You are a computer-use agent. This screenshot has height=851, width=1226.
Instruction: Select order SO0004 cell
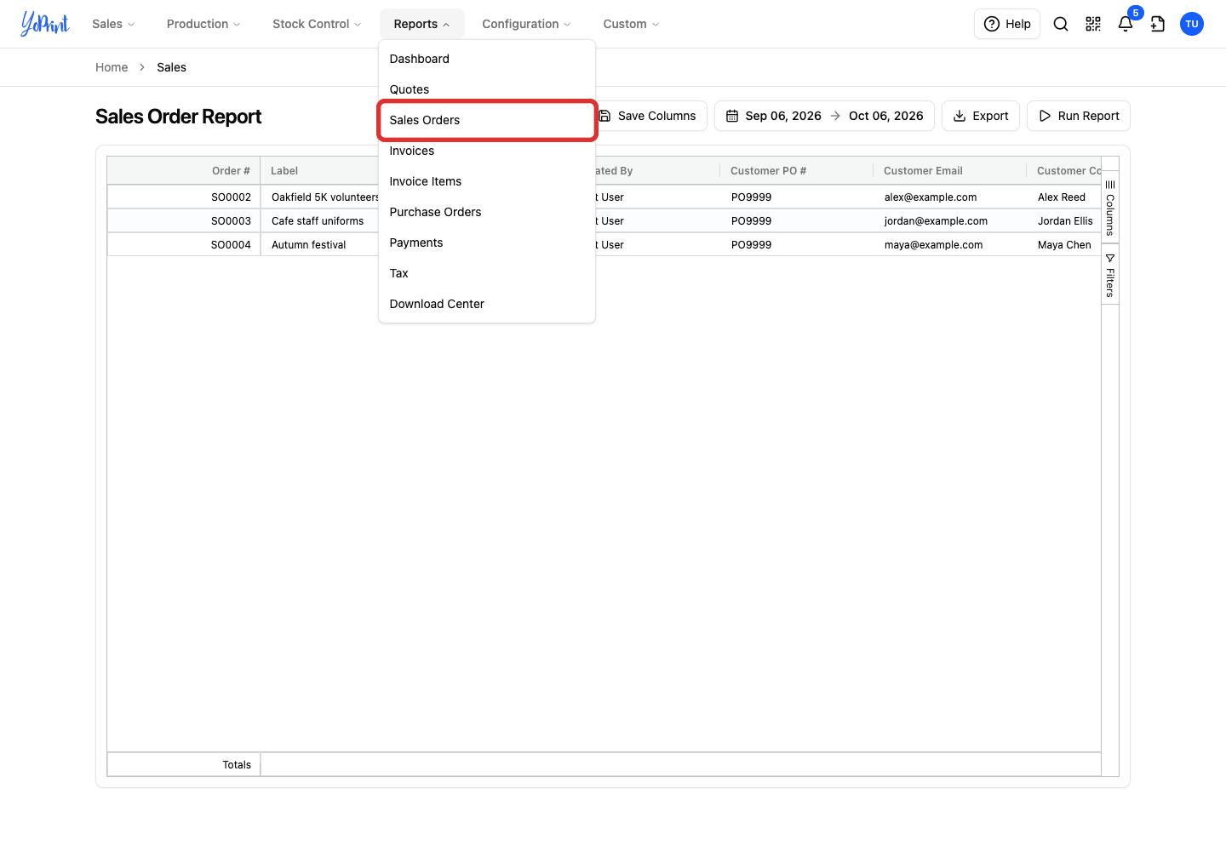[x=184, y=244]
